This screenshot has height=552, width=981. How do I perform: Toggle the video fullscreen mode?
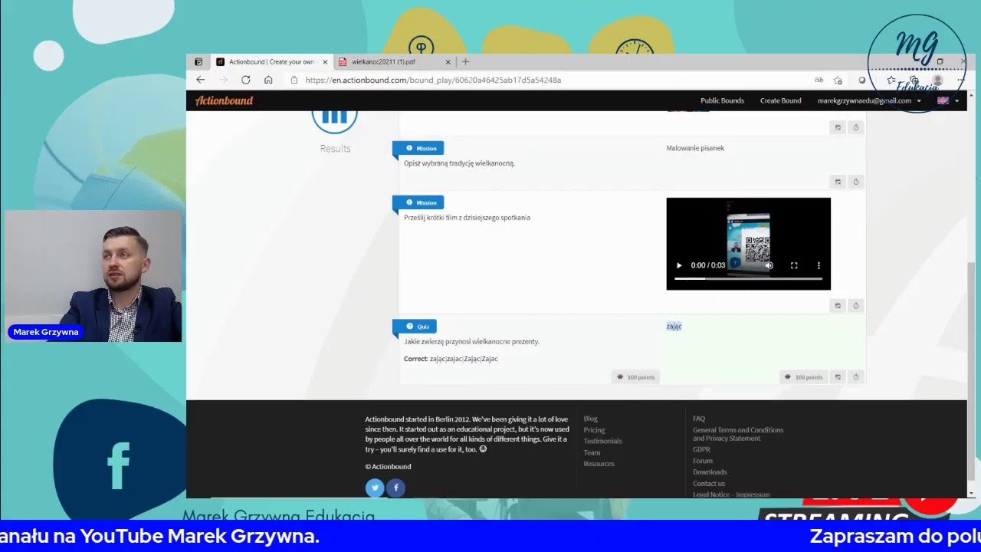(x=794, y=265)
